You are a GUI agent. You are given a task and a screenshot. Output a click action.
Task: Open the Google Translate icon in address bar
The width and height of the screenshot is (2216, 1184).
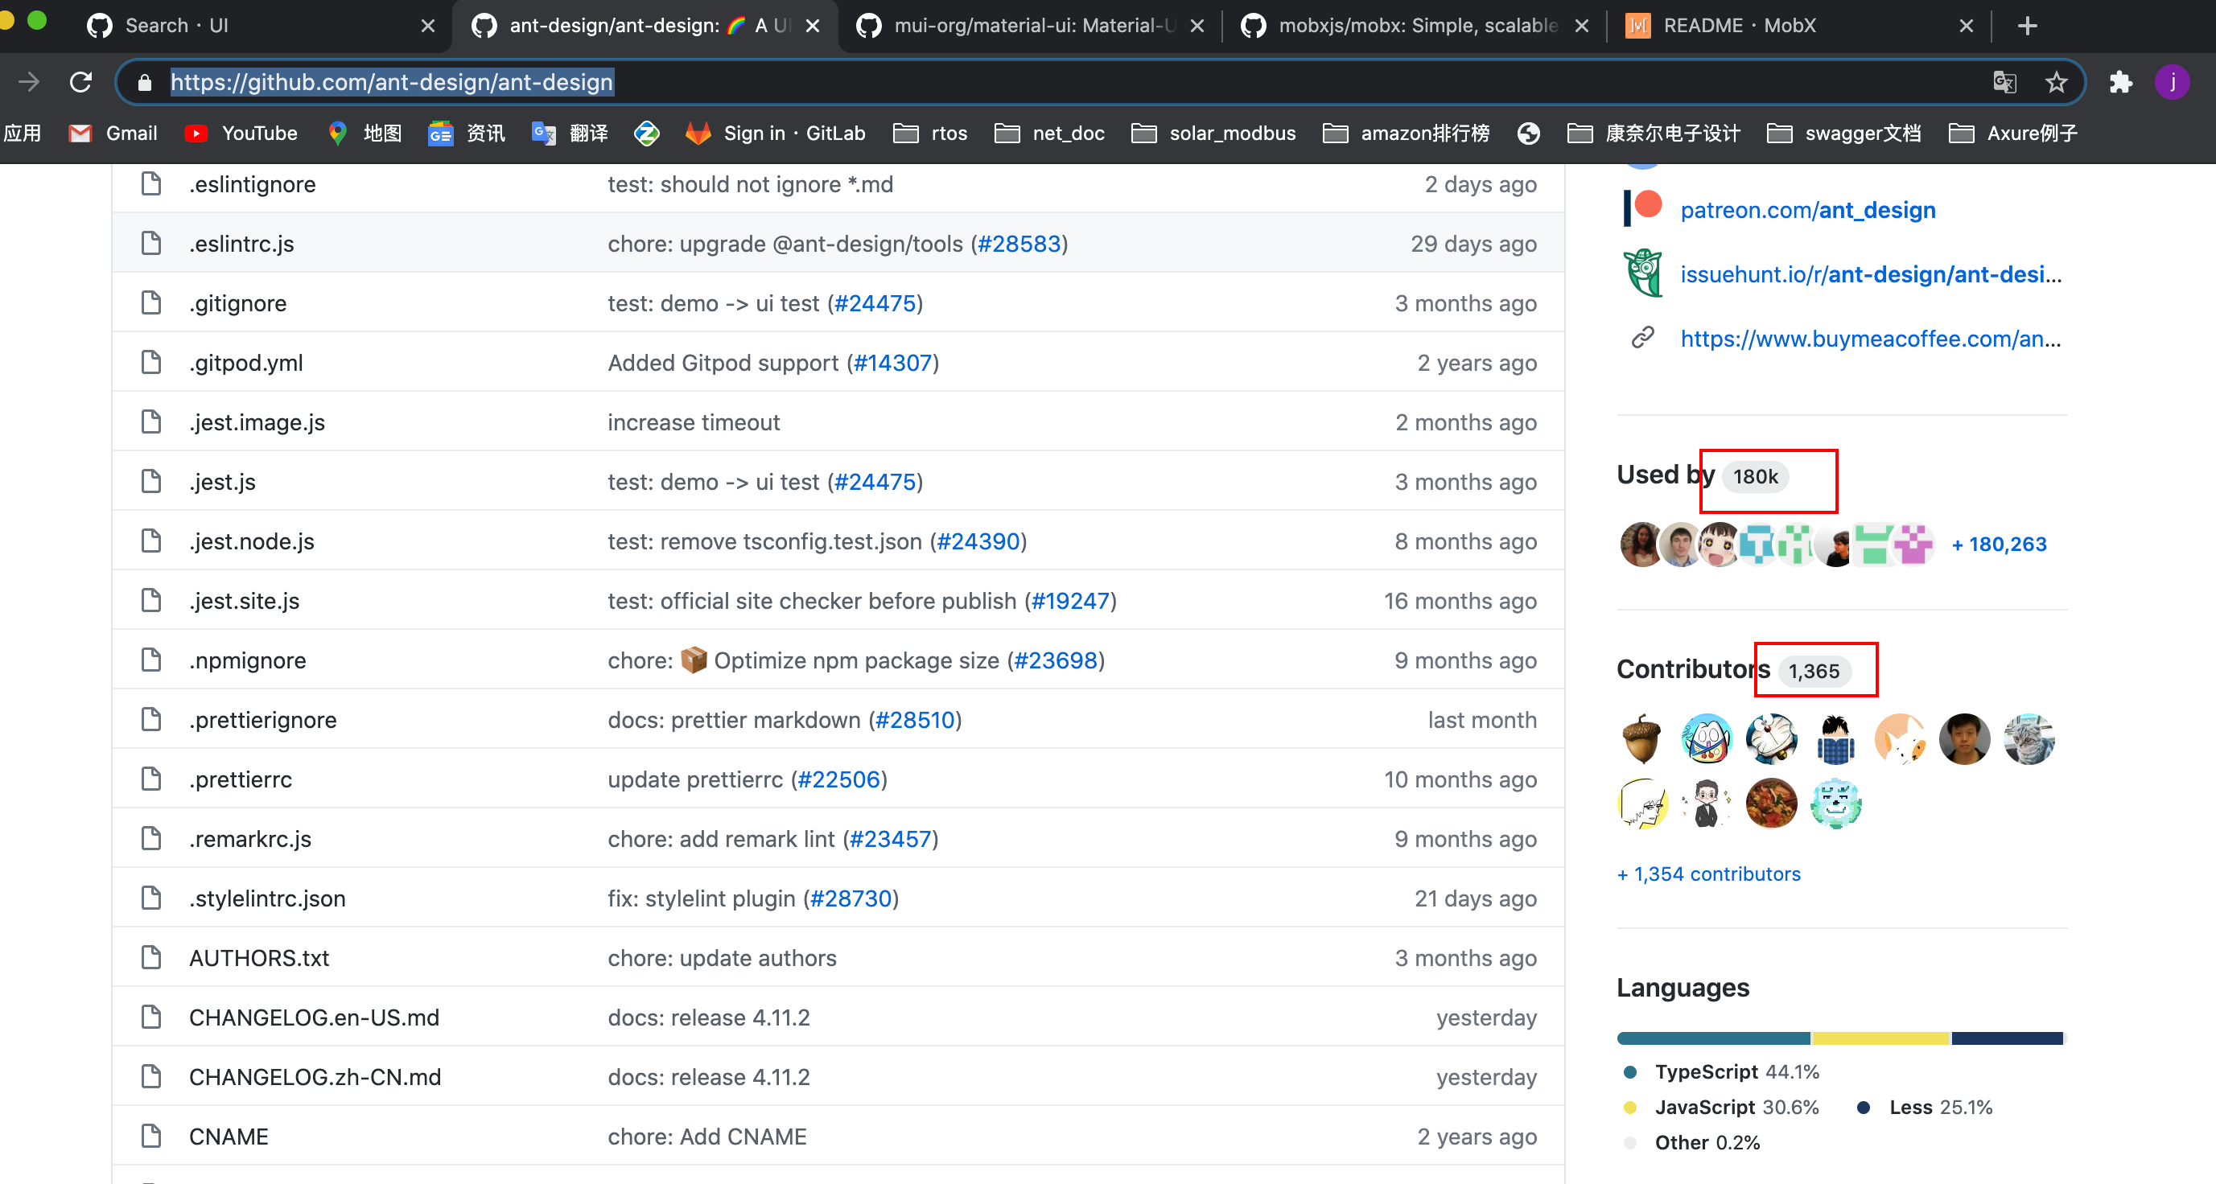[2004, 82]
